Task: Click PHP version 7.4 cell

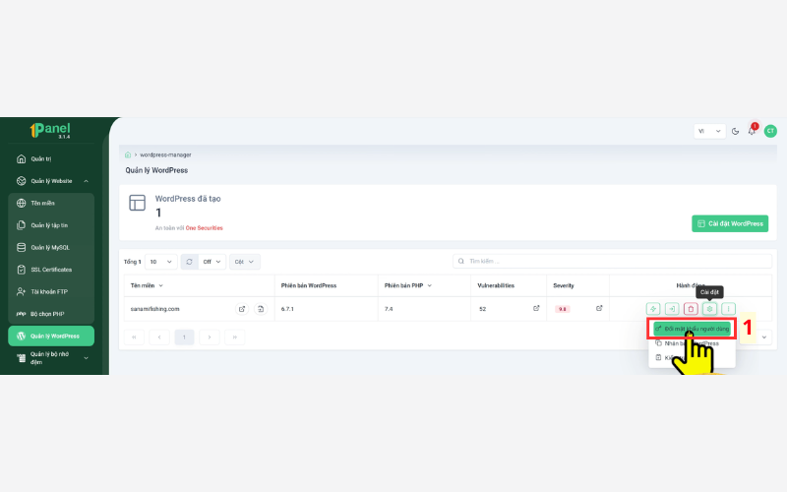Action: (x=389, y=309)
